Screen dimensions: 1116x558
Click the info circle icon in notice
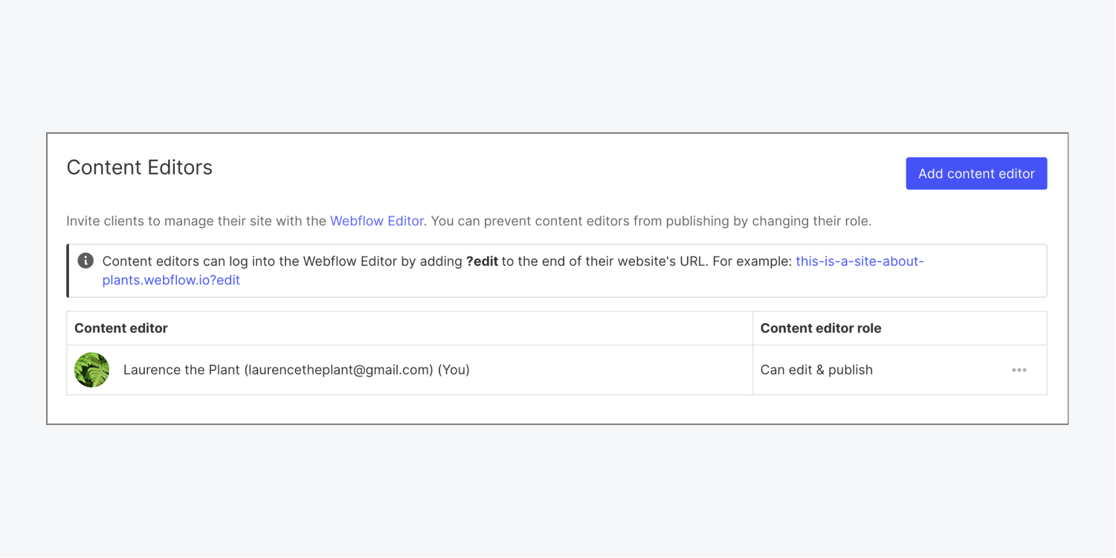pos(86,261)
